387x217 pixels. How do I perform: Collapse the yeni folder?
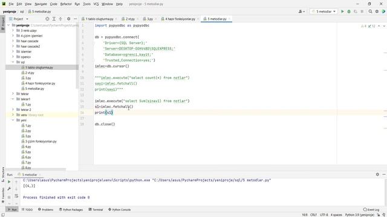click(13, 120)
